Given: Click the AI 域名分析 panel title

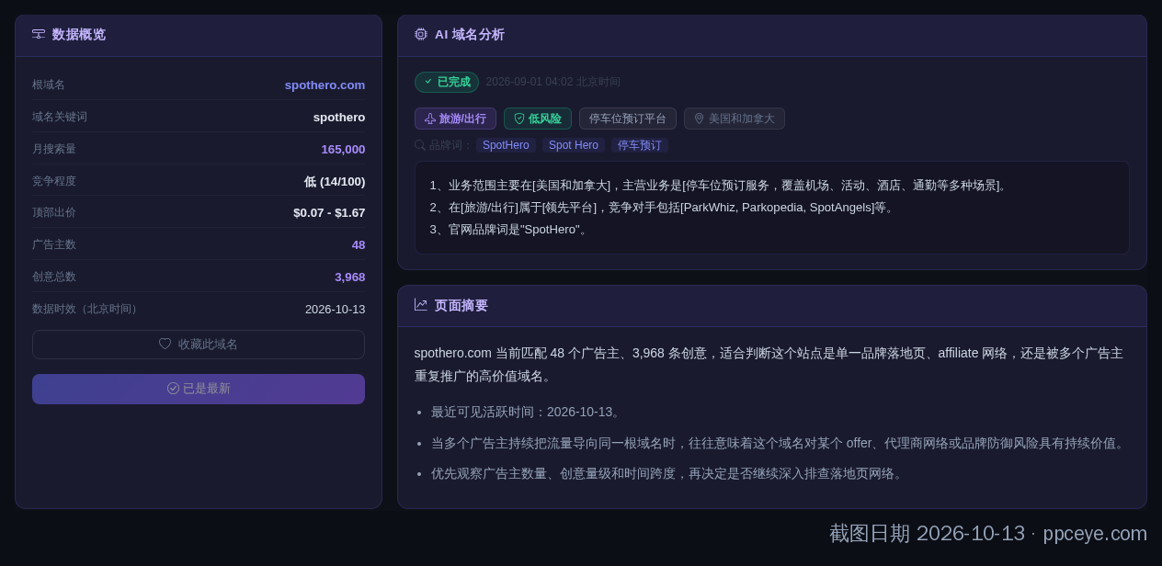Looking at the screenshot, I should [x=470, y=34].
